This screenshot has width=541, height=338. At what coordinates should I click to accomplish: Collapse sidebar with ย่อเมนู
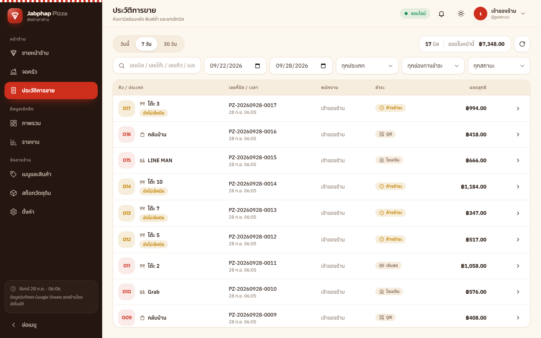tap(51, 325)
